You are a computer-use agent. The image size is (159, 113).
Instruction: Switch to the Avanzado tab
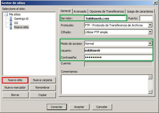(x=80, y=11)
